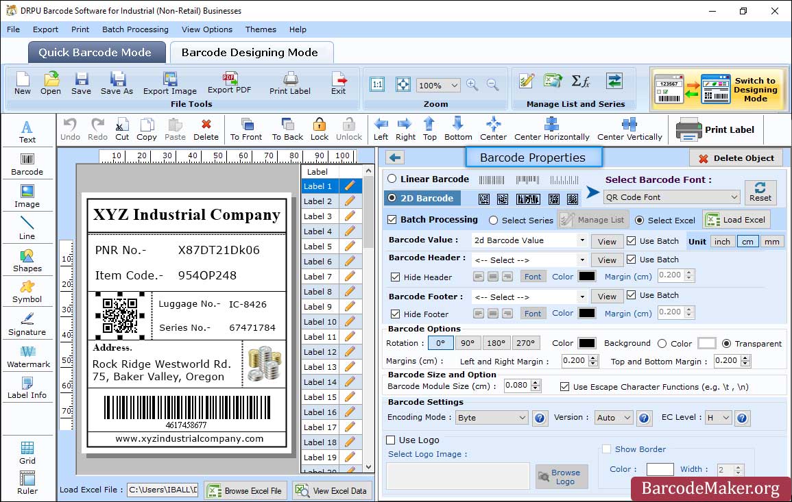Center Horizontally align icon
The image size is (792, 502).
click(551, 129)
